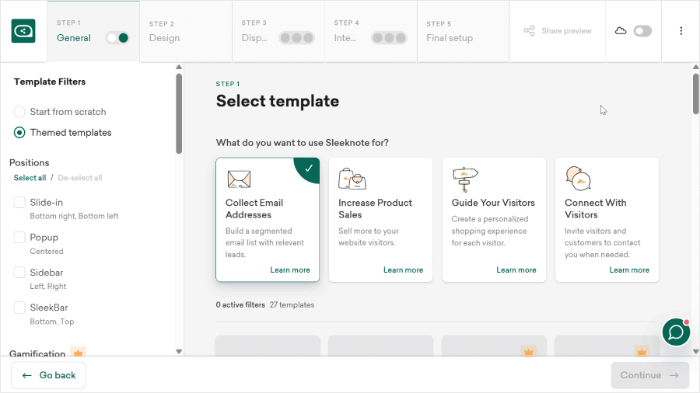Check the Slide-in position checkbox
This screenshot has width=700, height=393.
point(19,202)
